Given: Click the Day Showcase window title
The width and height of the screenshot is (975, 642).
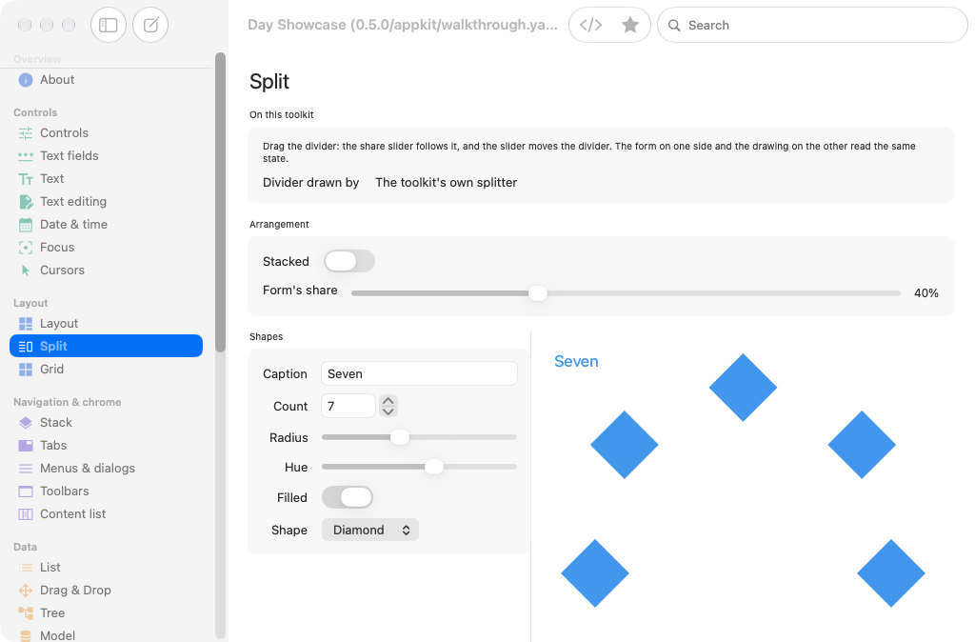Looking at the screenshot, I should coord(403,25).
